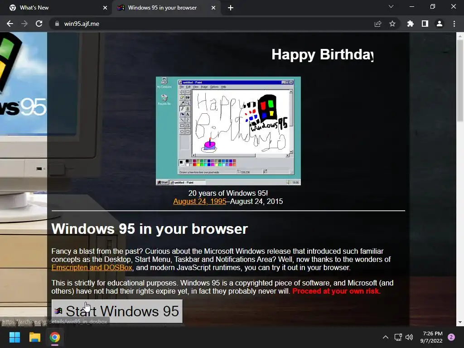
Task: Open the Chrome profile menu
Action: coord(440,24)
